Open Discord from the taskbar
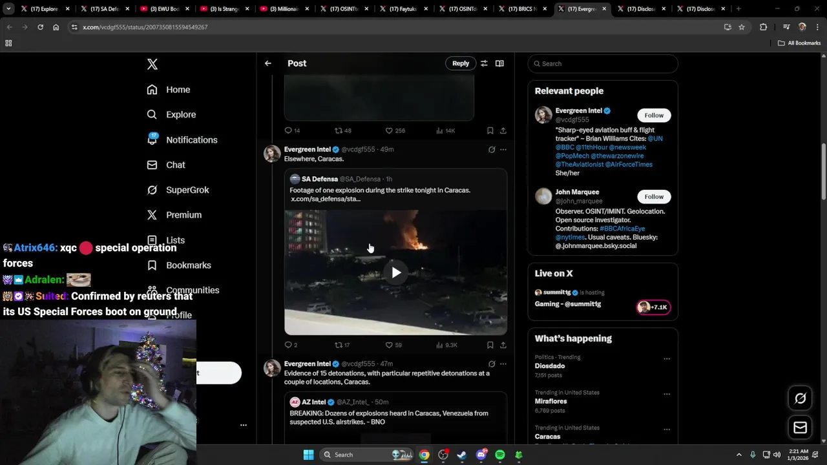Viewport: 827px width, 465px height. pos(481,455)
